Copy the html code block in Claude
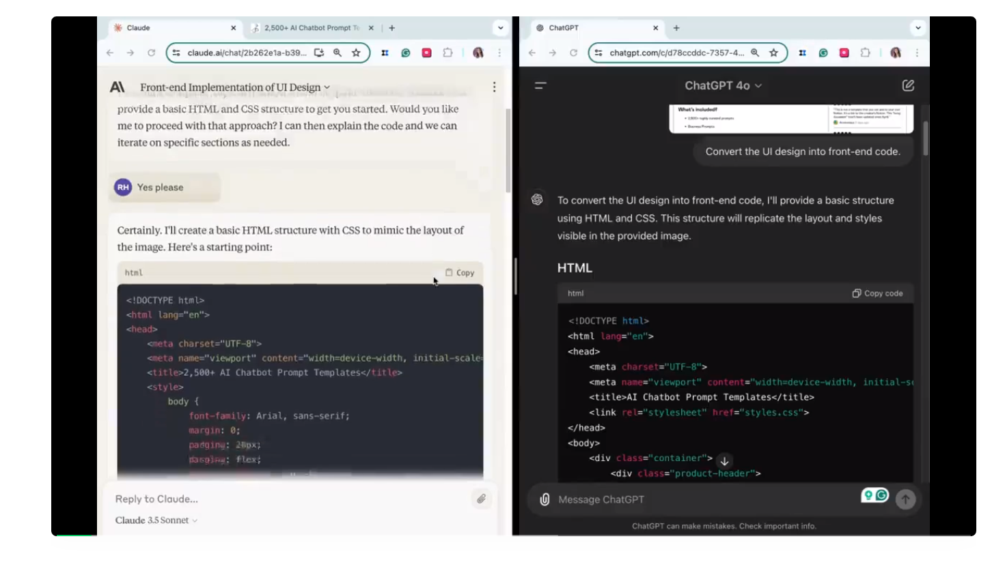The height and width of the screenshot is (571, 1005). [460, 272]
